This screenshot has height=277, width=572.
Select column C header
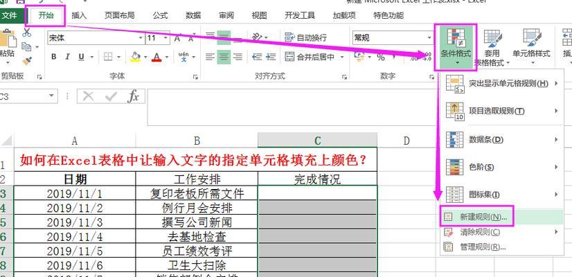click(x=317, y=140)
